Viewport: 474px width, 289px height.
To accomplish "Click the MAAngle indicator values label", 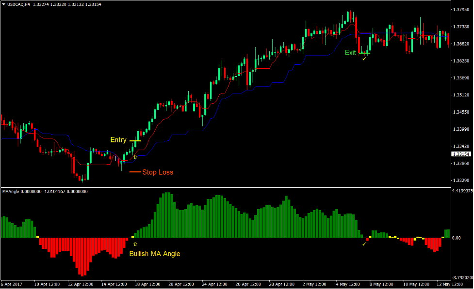I will point(45,192).
